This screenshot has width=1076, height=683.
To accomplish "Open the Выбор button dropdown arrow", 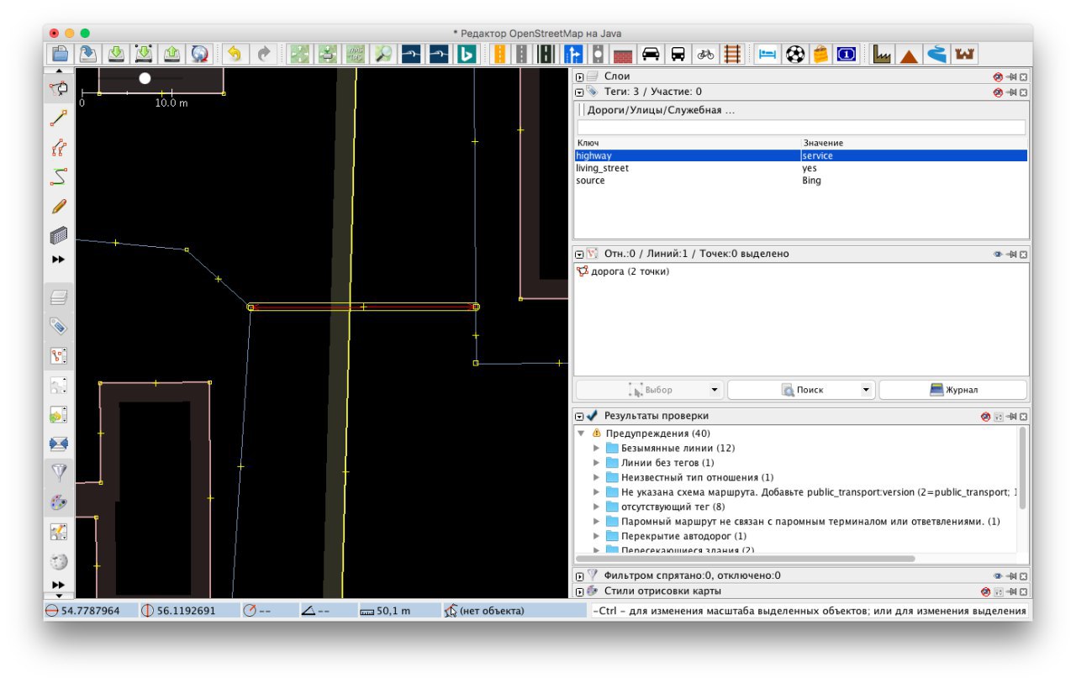I will [x=715, y=390].
